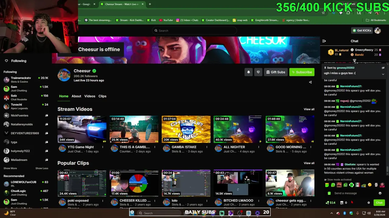
Task: Click the green Subscribe button
Action: coord(302,72)
